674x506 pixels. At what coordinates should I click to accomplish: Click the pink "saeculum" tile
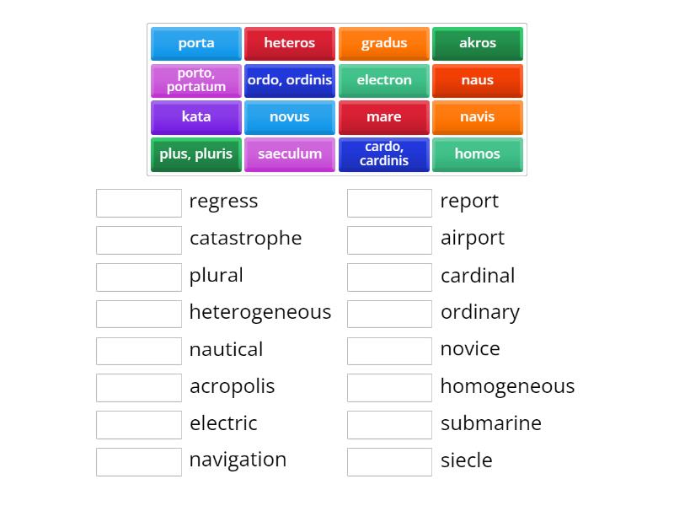coord(290,154)
